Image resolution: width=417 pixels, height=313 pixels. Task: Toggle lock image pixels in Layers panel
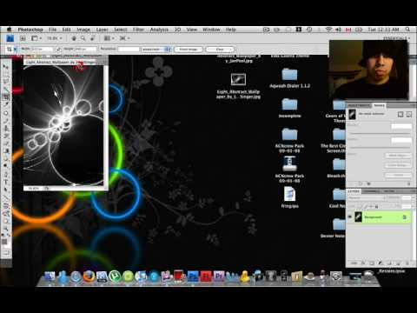click(366, 206)
